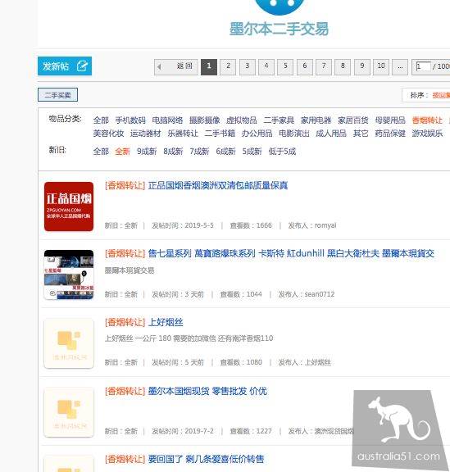The image size is (450, 472).
Task: Go to page 5 in pagination
Action: [x=285, y=66]
